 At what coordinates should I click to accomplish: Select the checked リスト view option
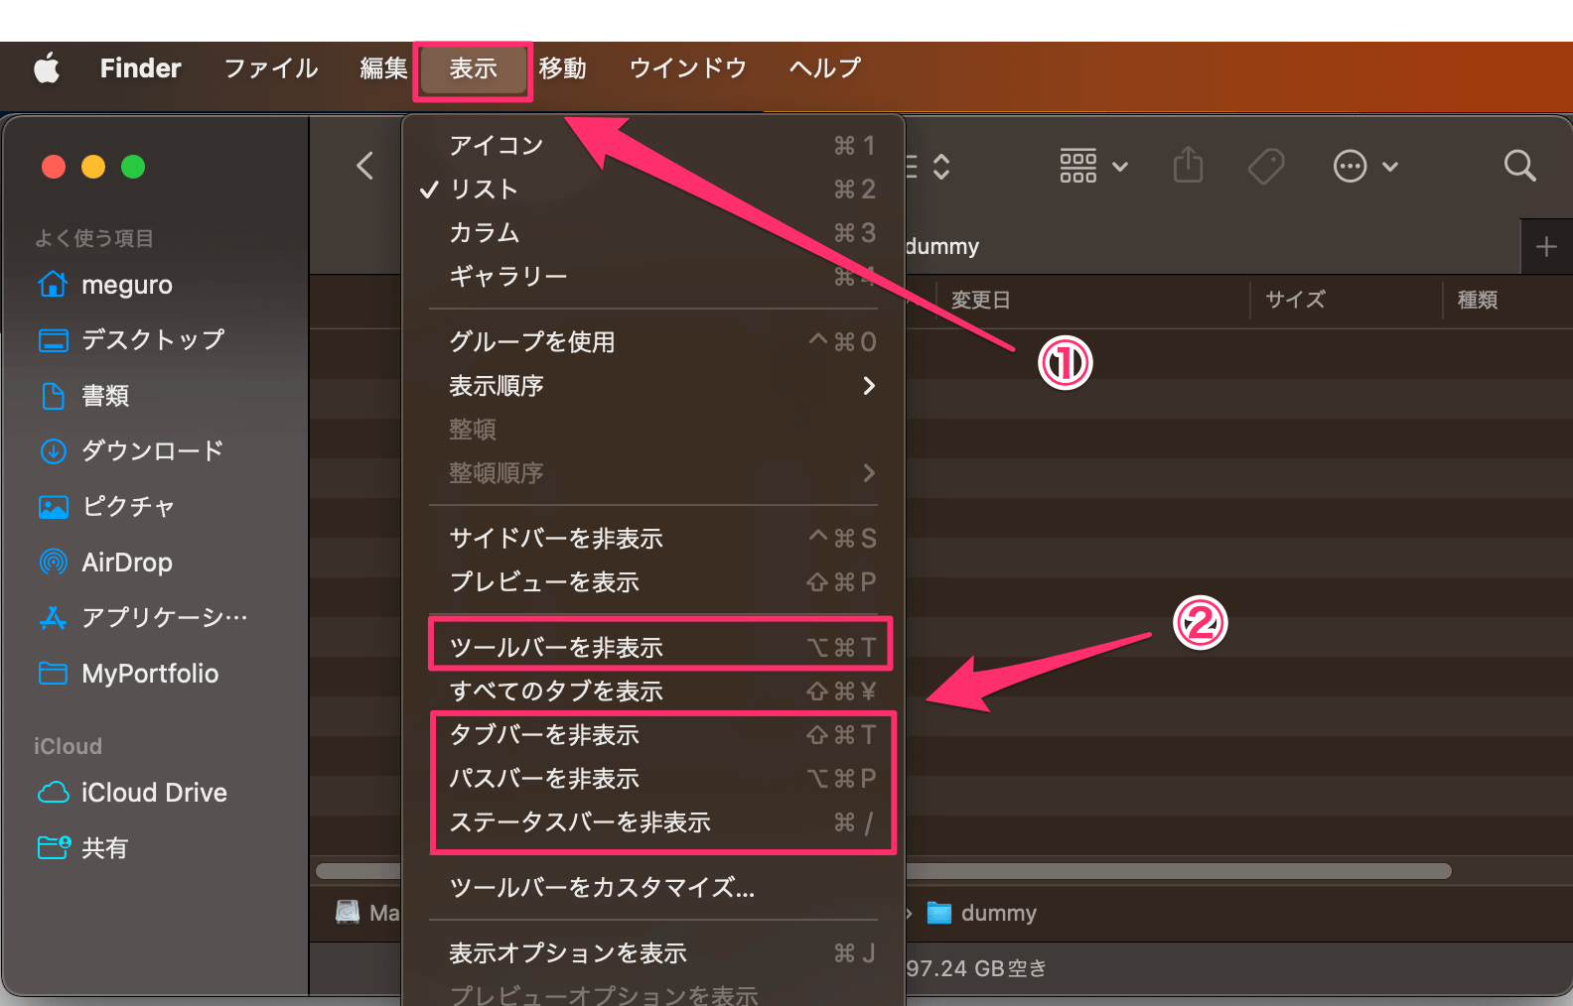[485, 189]
